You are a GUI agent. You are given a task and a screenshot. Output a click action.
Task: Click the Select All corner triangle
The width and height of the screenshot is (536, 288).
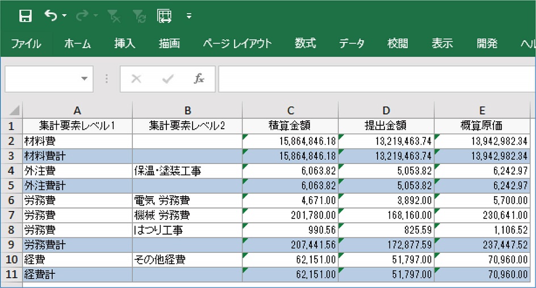click(14, 110)
